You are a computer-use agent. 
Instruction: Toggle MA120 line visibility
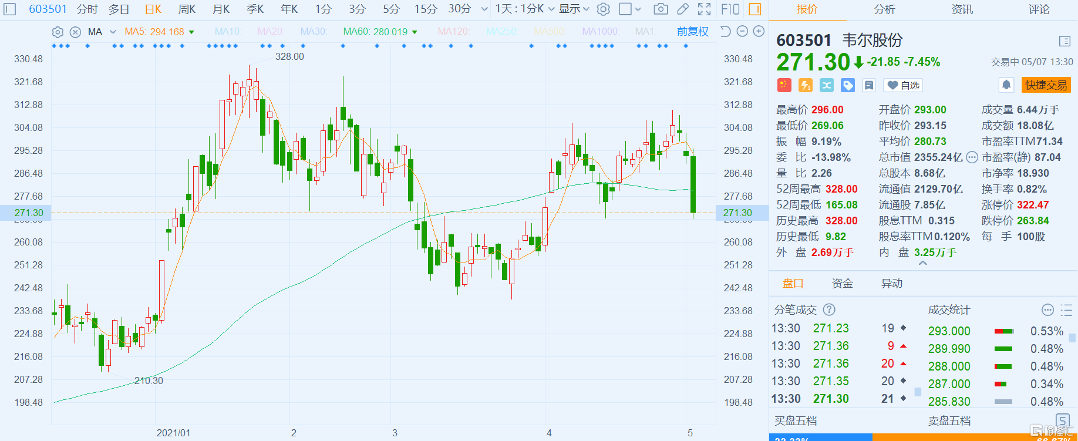(453, 32)
